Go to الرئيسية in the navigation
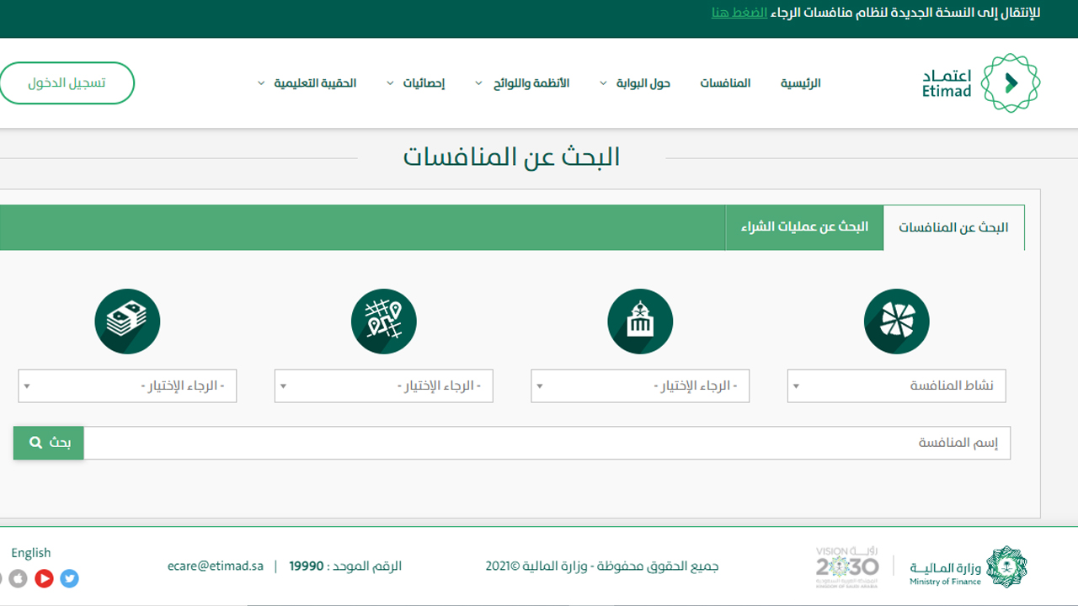The image size is (1078, 606). (800, 83)
